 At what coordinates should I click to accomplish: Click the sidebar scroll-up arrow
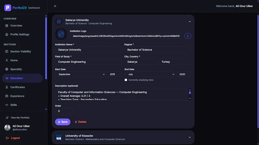point(46,16)
